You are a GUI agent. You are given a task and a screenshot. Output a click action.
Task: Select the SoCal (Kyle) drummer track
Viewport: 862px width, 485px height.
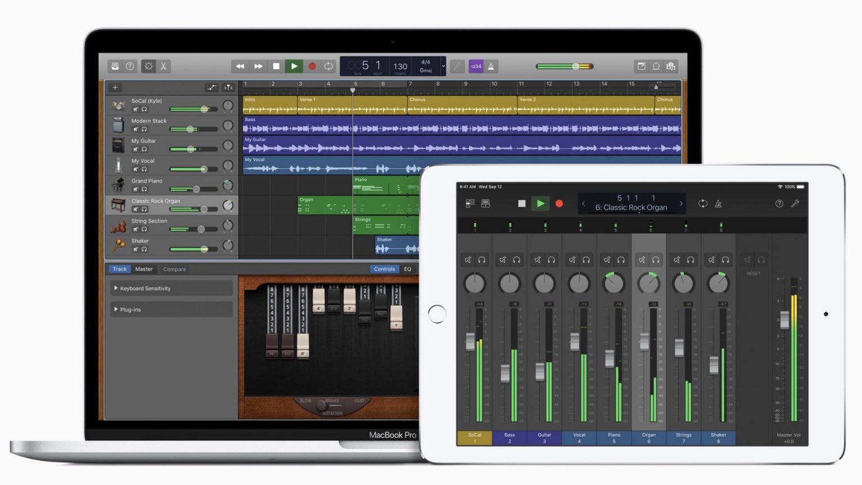pos(172,105)
